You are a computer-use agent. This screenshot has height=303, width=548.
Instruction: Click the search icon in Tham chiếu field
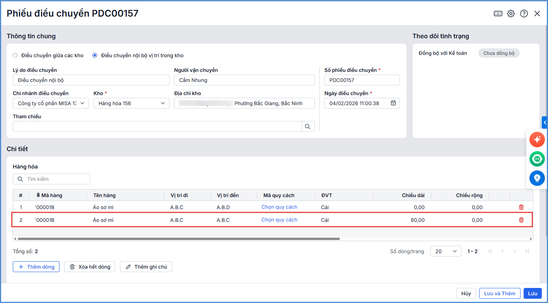308,126
